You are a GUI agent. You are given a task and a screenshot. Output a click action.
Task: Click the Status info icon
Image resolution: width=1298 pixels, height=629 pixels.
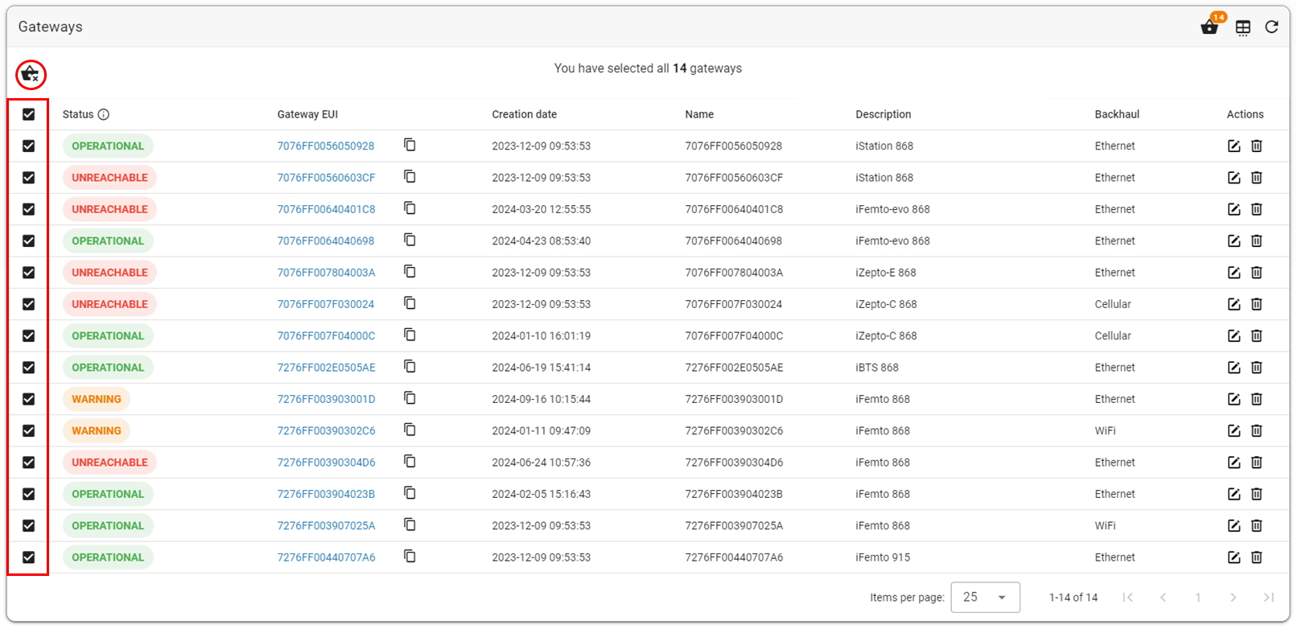coord(104,114)
